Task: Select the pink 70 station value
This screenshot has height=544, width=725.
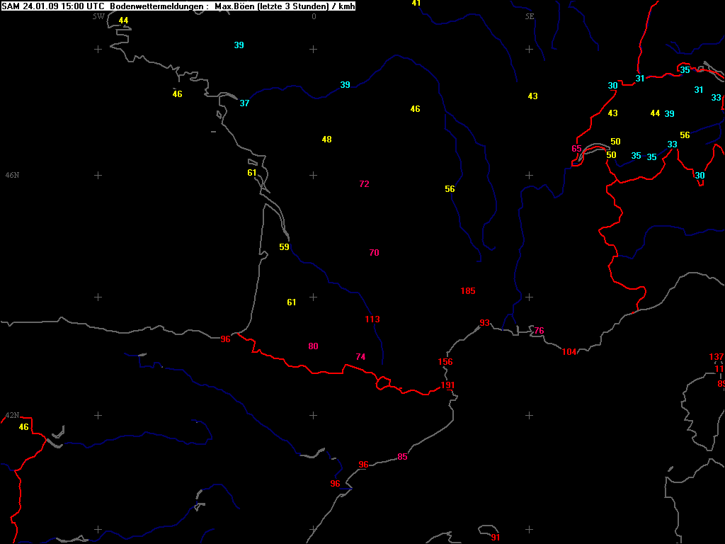Action: 374,253
